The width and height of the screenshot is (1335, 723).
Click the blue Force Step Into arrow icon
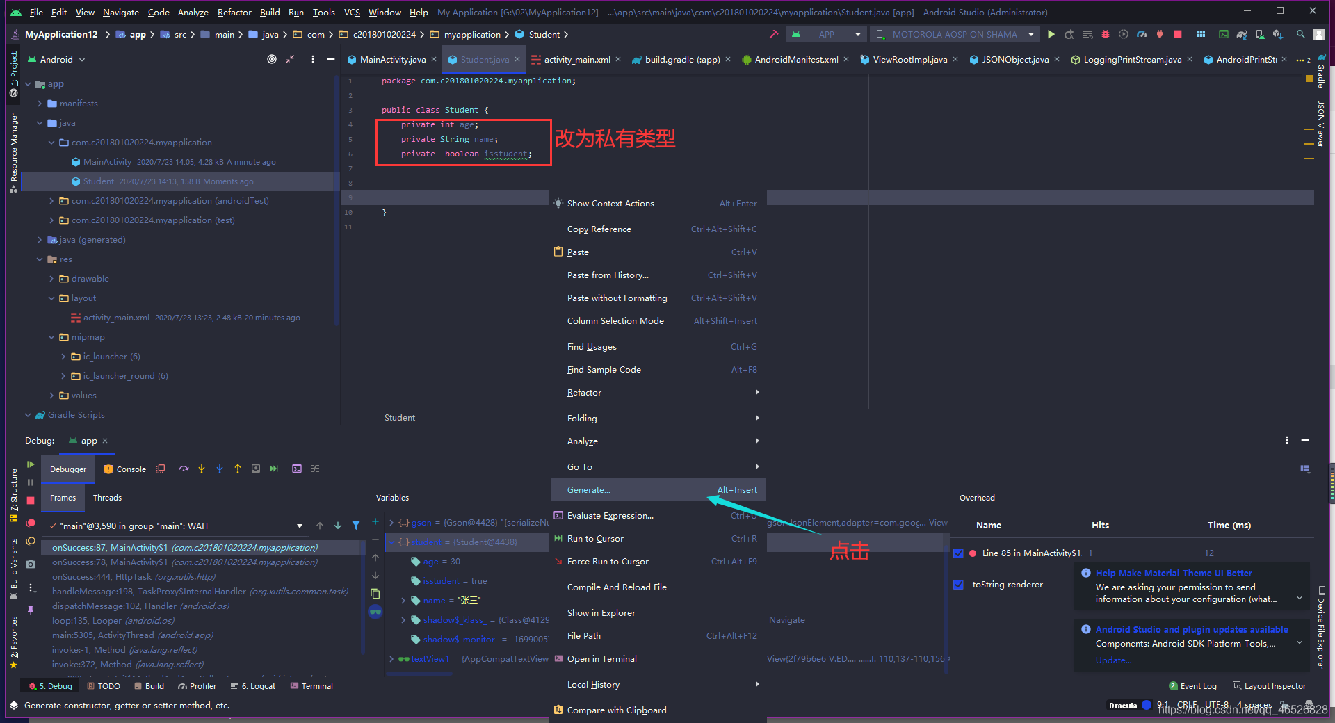click(220, 469)
